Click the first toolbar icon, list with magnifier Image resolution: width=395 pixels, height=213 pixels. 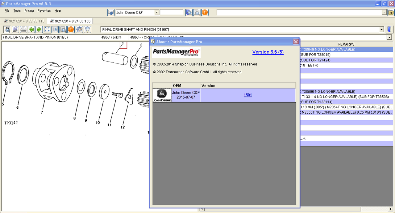tap(7, 30)
